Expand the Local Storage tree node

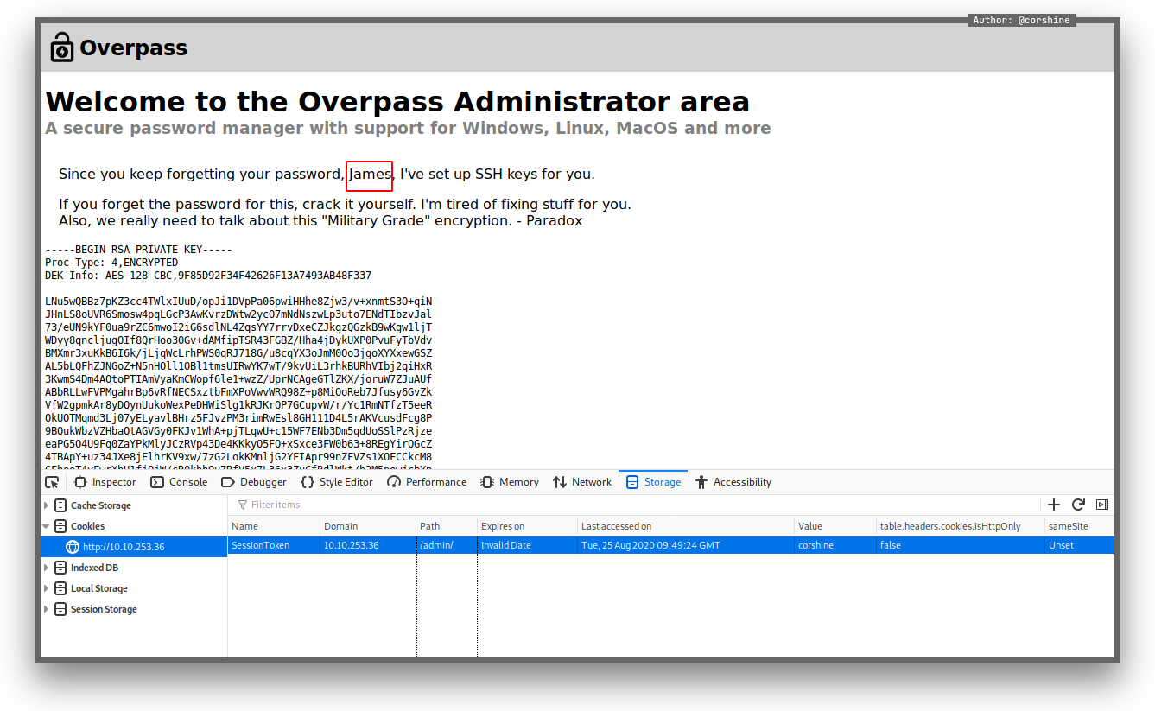pos(47,588)
